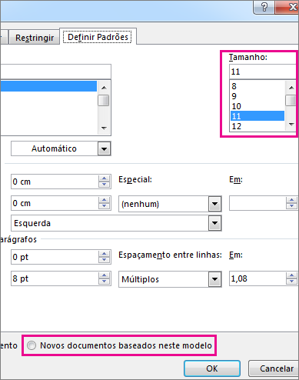299x380 pixels.
Task: Increase the 1,08 line spacing value
Action: (291, 276)
